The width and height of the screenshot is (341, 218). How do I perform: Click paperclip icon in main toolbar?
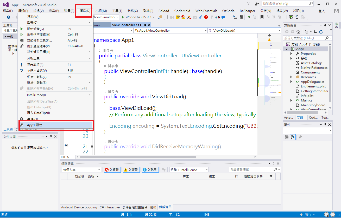pos(200,17)
